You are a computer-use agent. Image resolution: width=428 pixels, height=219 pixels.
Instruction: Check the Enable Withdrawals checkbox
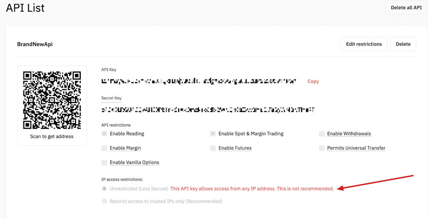click(322, 134)
